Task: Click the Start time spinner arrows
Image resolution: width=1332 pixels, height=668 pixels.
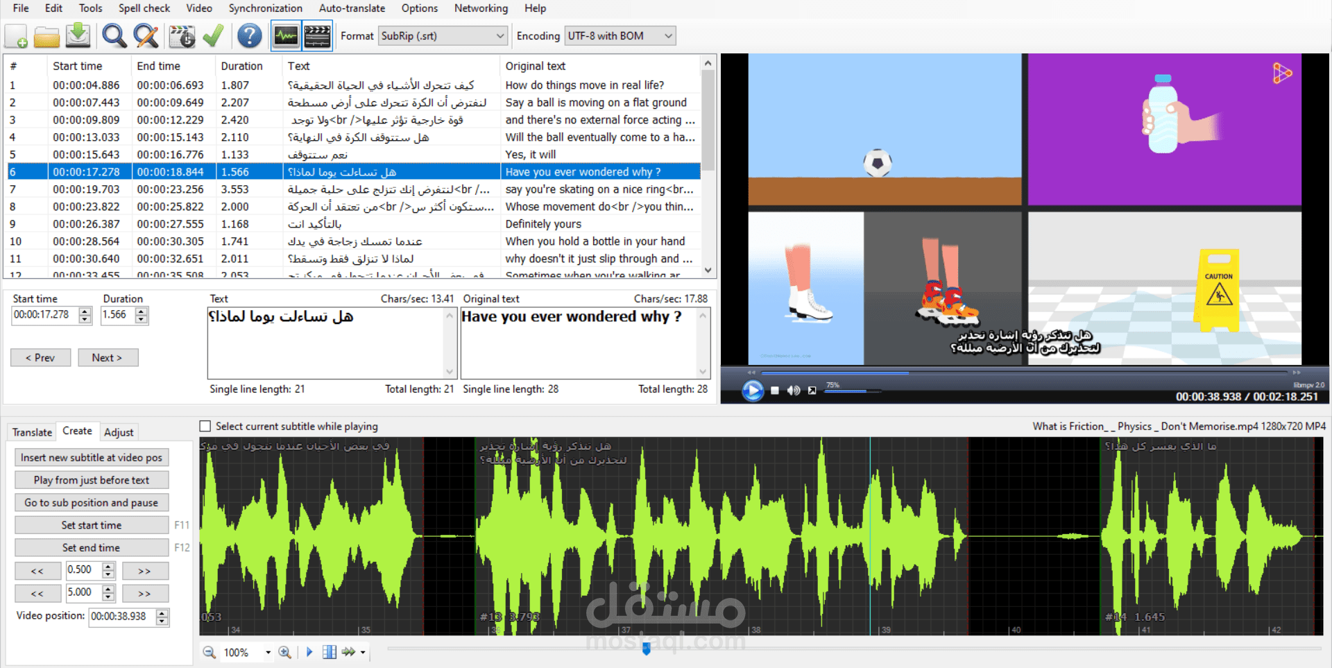Action: [85, 315]
